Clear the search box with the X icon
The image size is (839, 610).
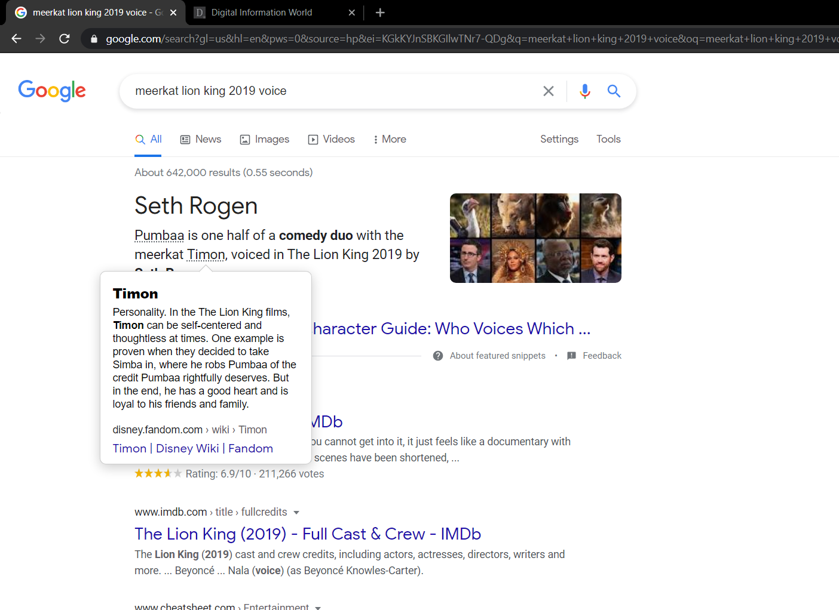(x=549, y=91)
